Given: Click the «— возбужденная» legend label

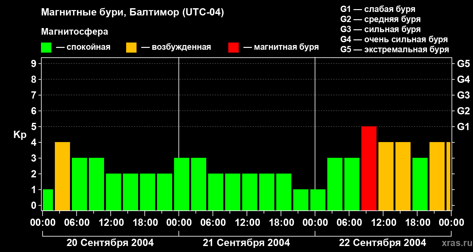Looking at the screenshot, I should tap(176, 47).
